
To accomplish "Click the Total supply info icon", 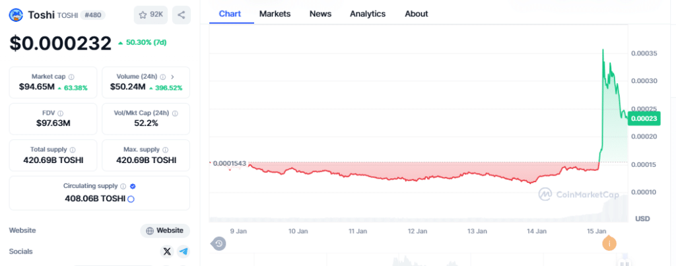I will 73,150.
